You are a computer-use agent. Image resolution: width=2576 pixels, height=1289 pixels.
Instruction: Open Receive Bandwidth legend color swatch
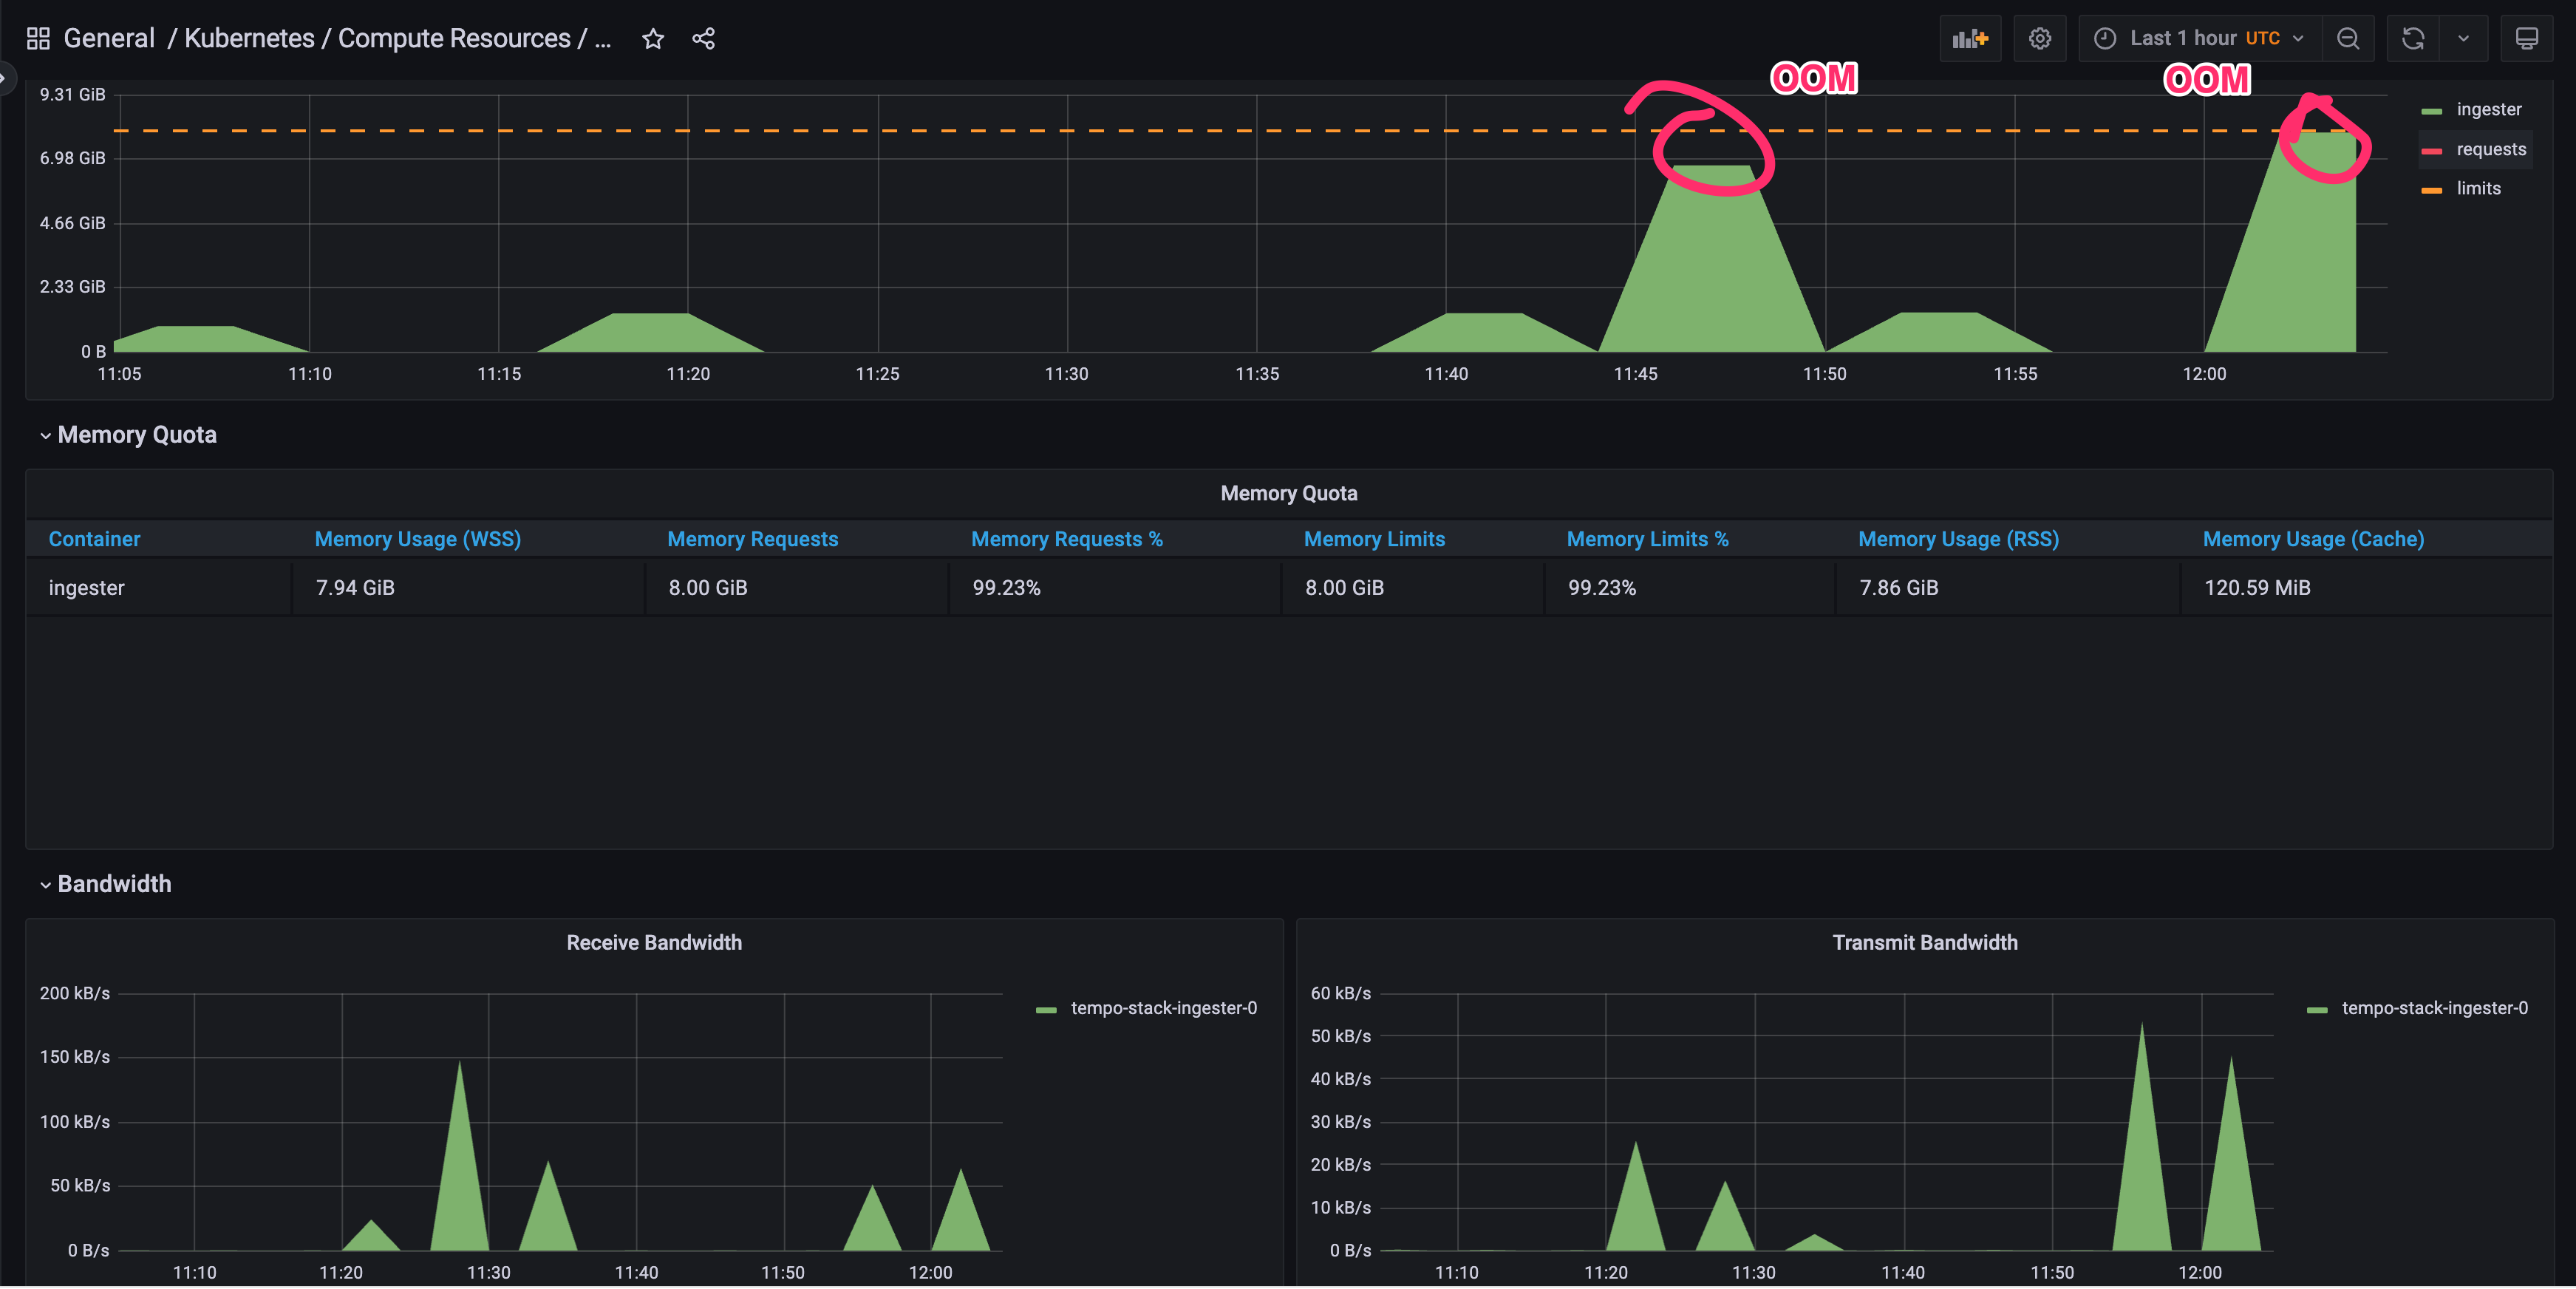click(1046, 1010)
